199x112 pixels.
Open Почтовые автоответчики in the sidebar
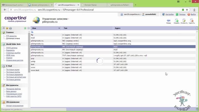(16, 77)
